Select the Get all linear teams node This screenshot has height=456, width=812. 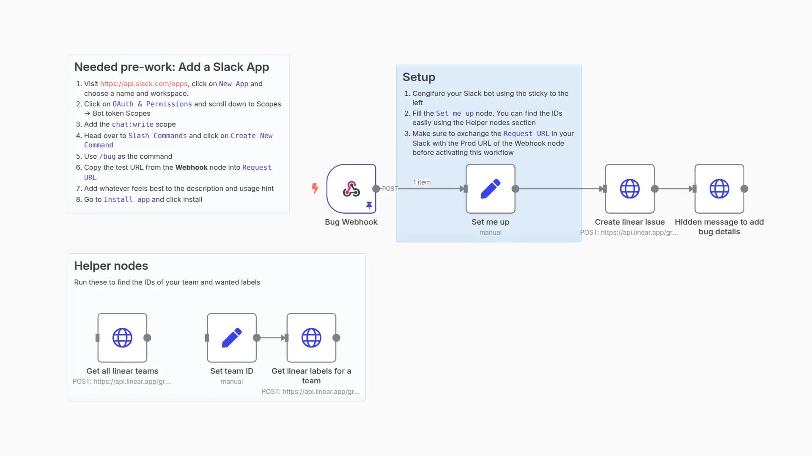pos(122,338)
